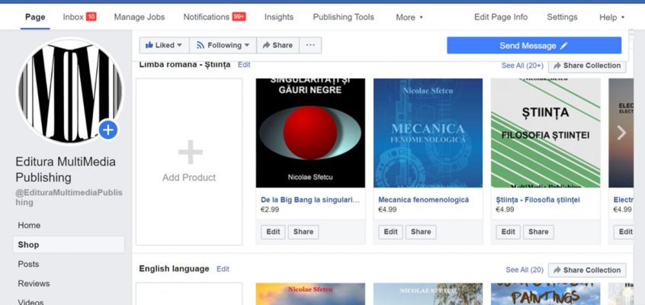Click the page profile picture

point(70,91)
